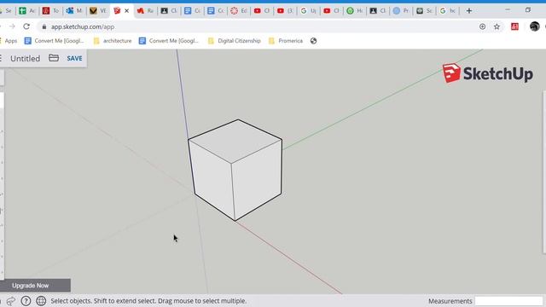Close the active SketchUp tab

pyautogui.click(x=127, y=11)
